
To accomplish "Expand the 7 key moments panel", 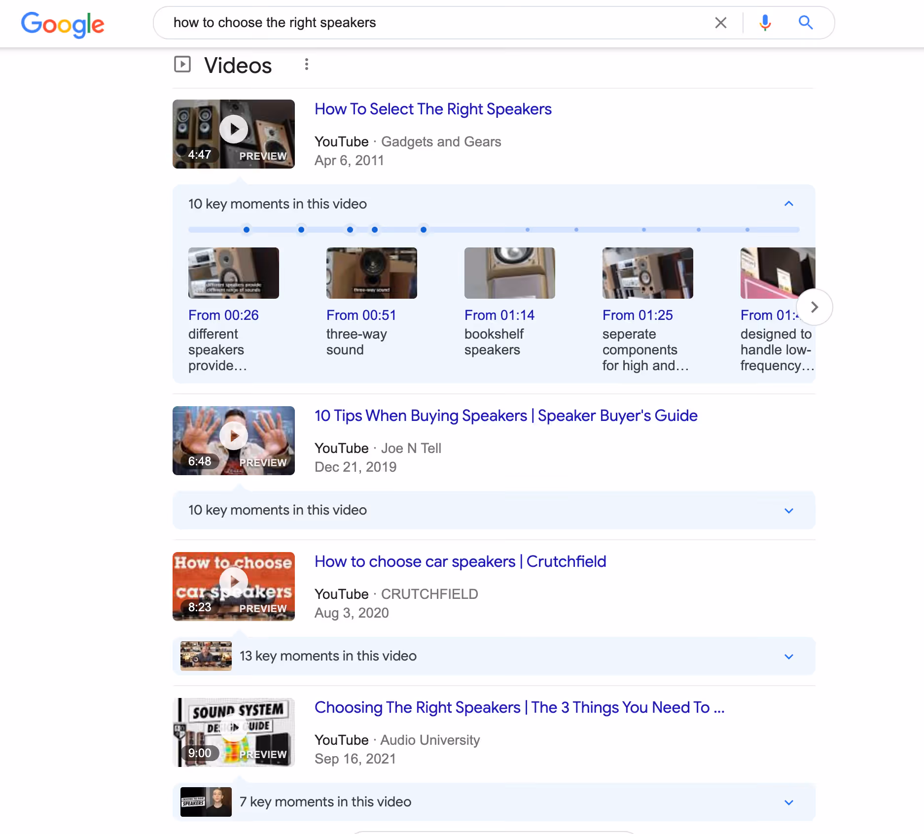I will (x=494, y=802).
